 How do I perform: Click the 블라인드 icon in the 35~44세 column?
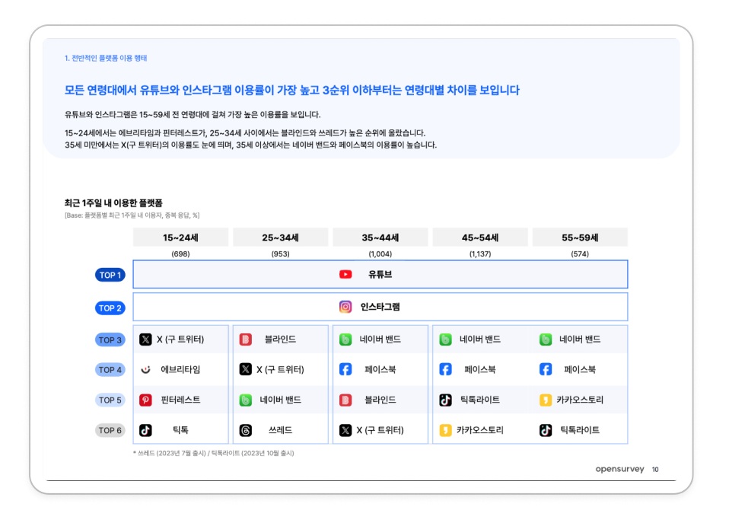345,400
